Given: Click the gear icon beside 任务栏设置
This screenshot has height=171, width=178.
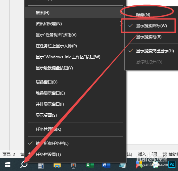Looking at the screenshot, I should click(30, 154).
